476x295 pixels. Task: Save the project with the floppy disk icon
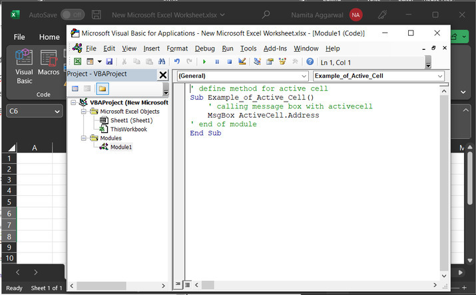click(x=108, y=61)
